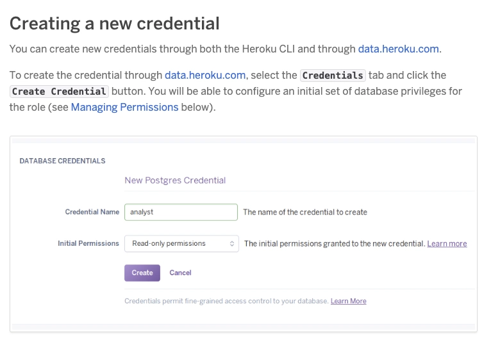Click the Creating a new credential heading
Image resolution: width=491 pixels, height=345 pixels.
pos(115,24)
